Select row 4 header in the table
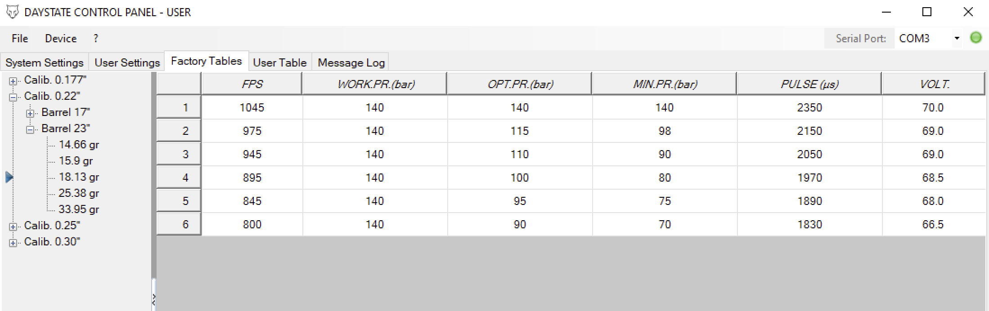 179,178
